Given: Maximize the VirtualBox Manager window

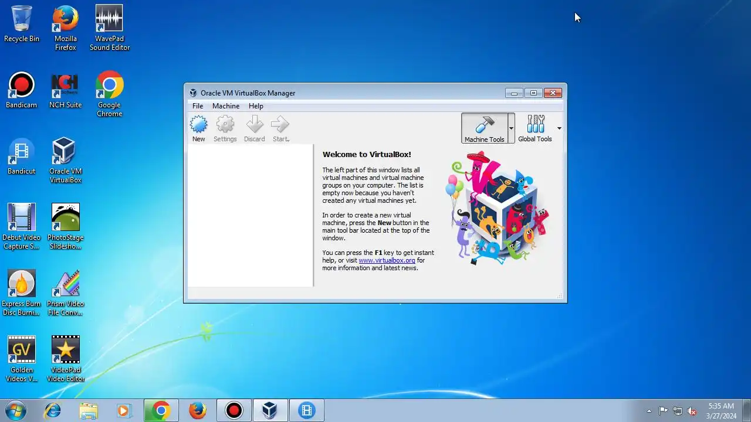Looking at the screenshot, I should 533,93.
